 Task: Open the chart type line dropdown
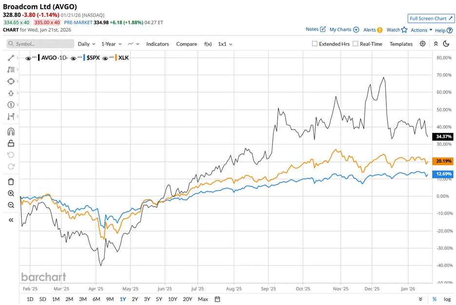(x=133, y=44)
